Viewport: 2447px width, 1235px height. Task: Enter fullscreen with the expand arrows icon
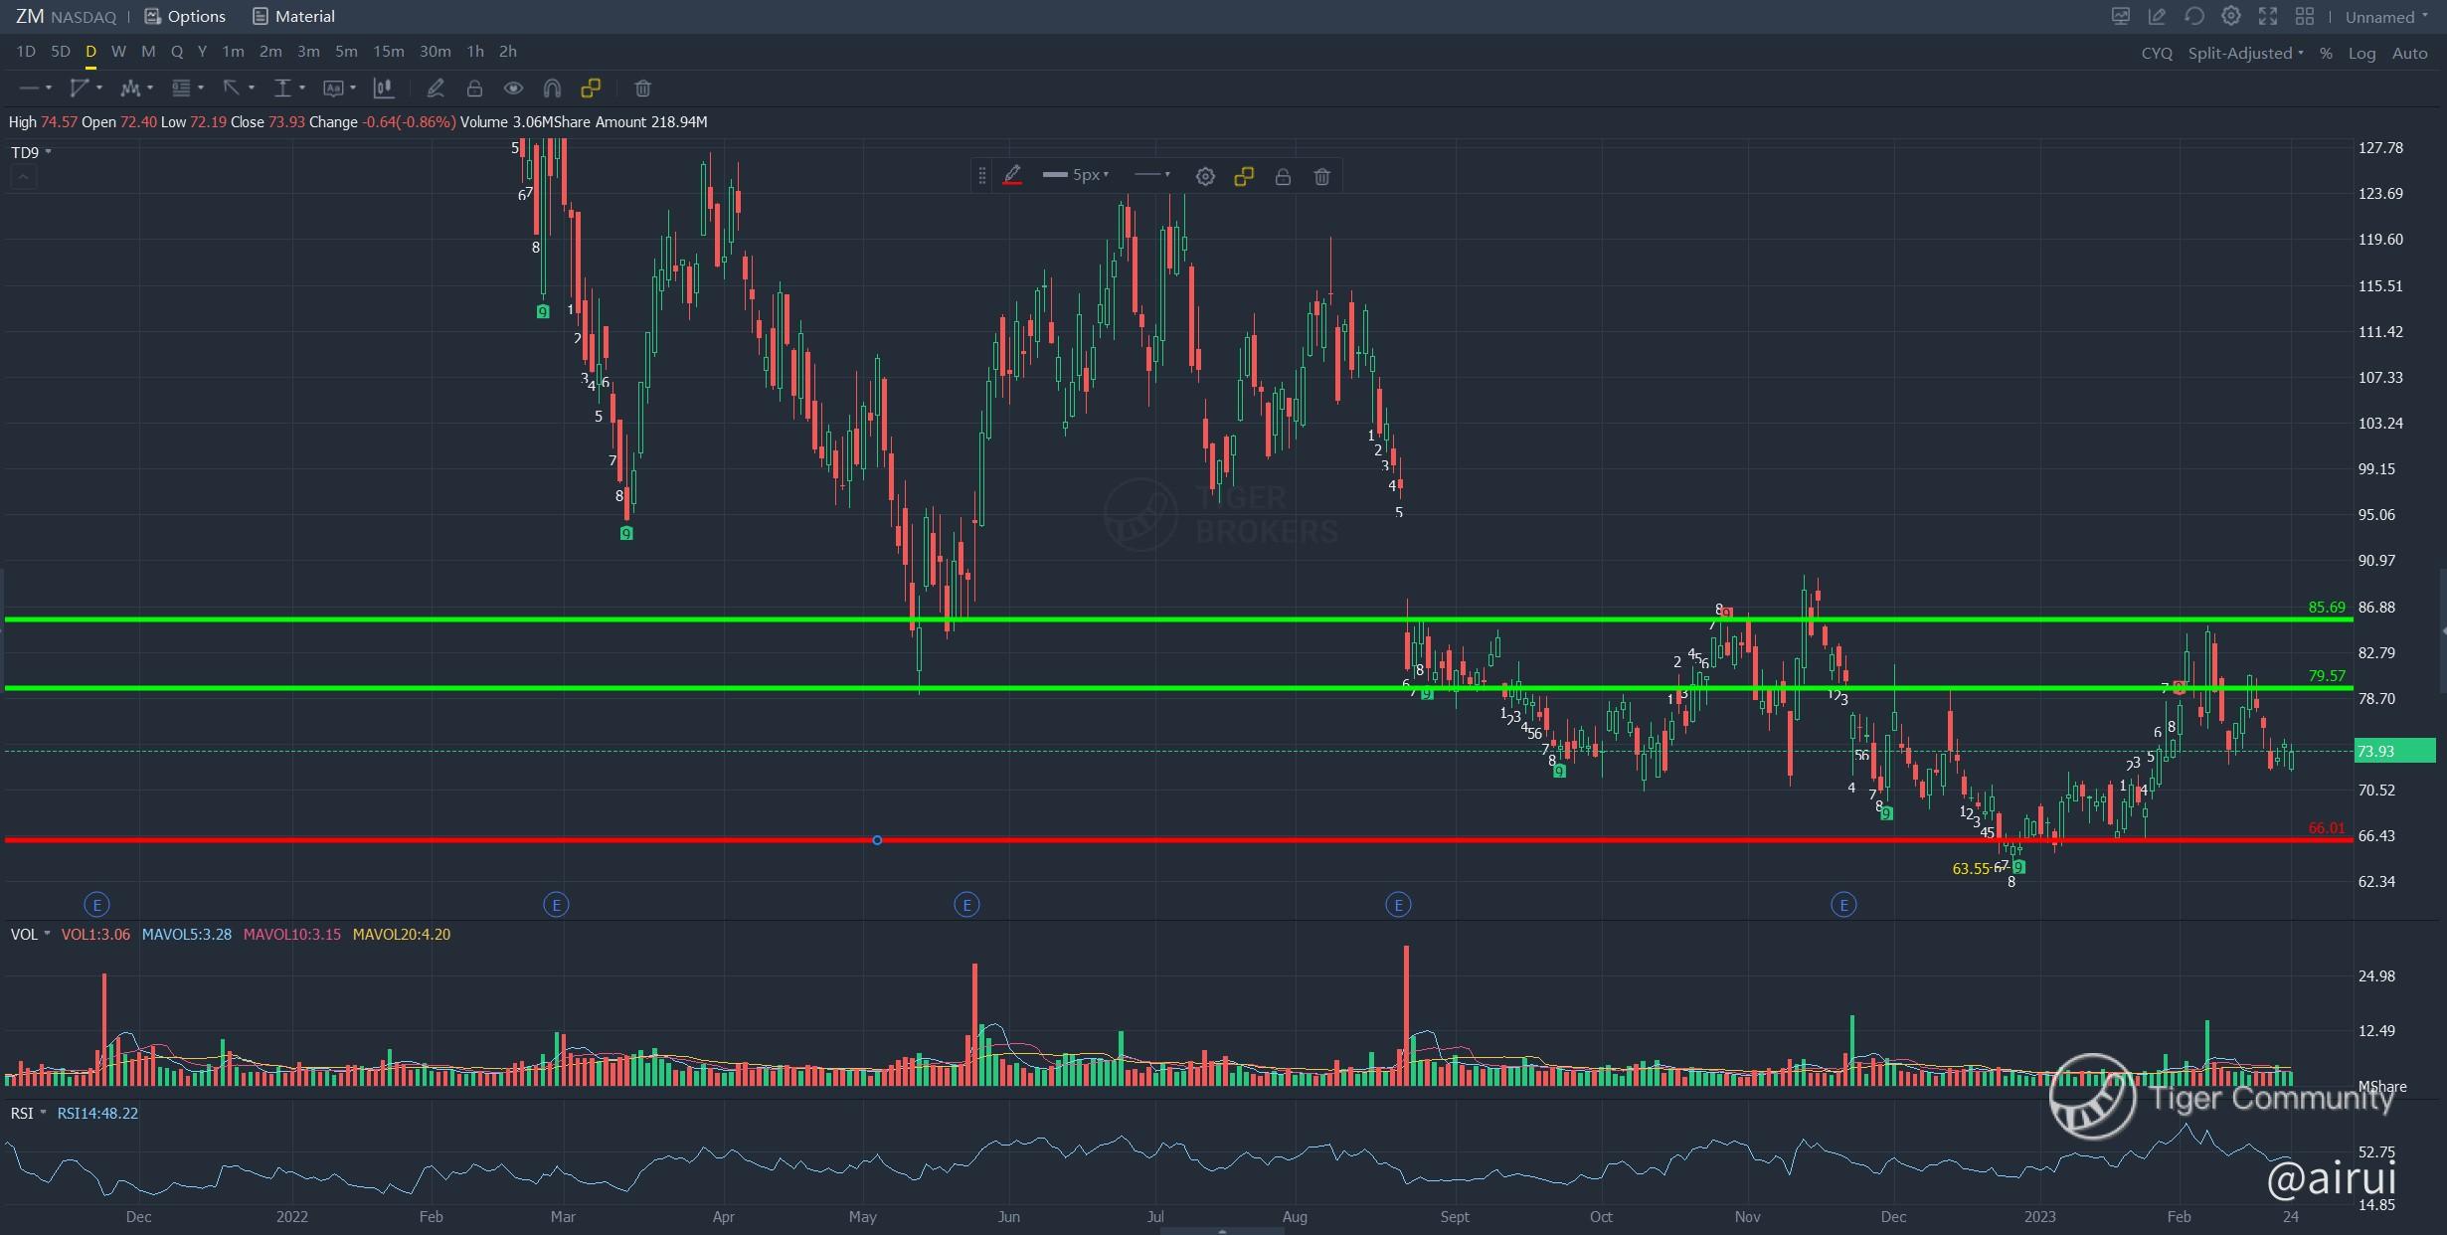pyautogui.click(x=2268, y=16)
